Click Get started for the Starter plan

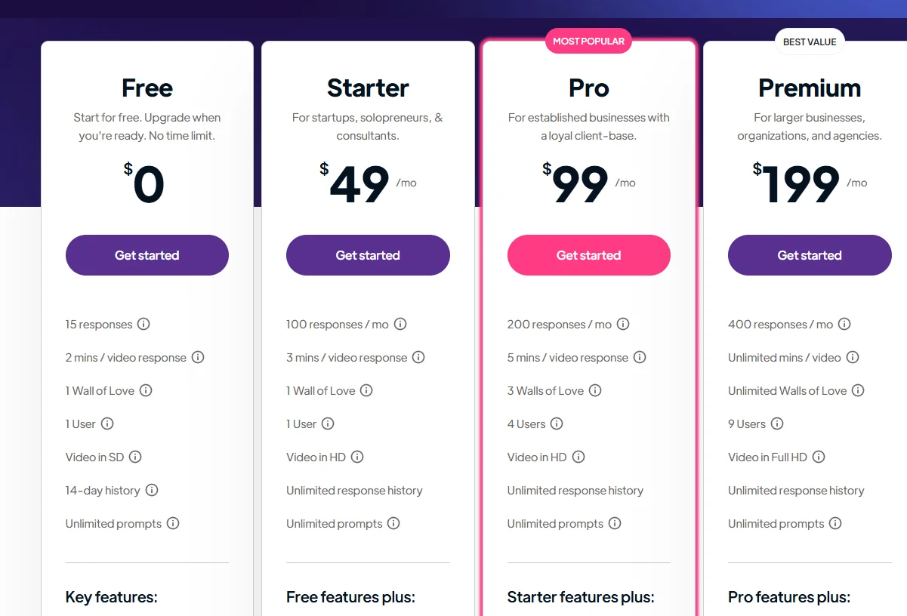[368, 255]
